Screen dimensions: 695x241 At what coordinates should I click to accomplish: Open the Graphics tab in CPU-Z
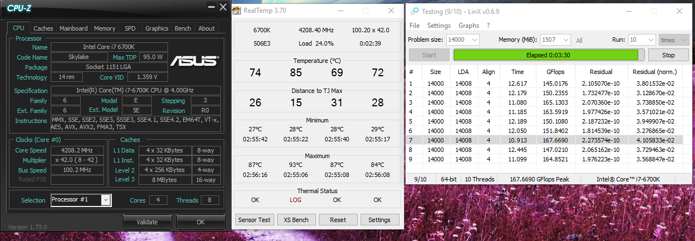click(x=156, y=28)
